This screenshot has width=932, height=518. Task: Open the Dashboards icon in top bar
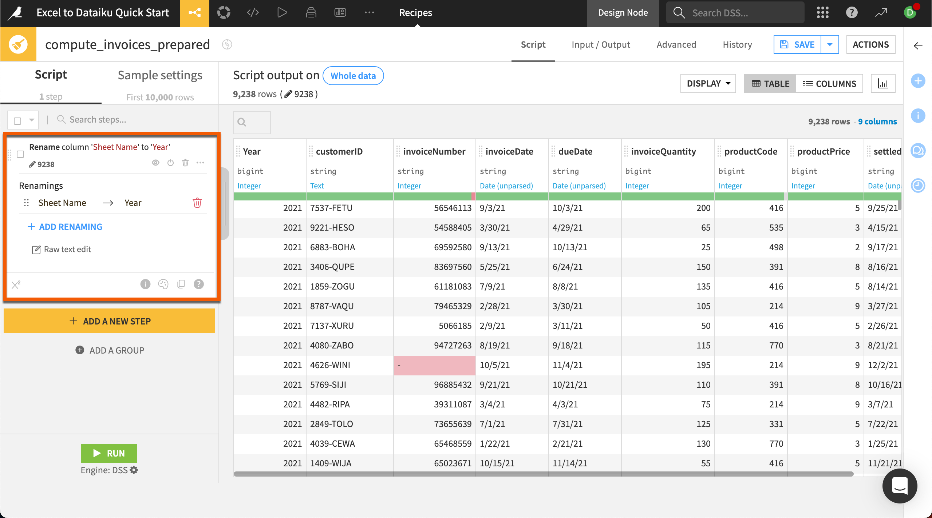point(340,12)
